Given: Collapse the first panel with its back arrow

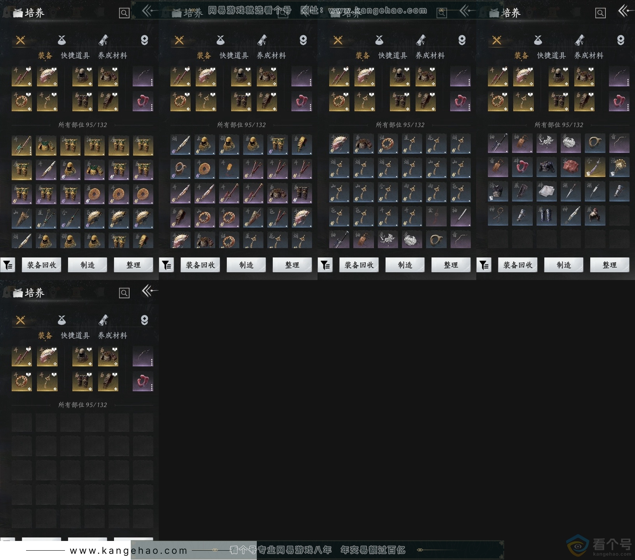Looking at the screenshot, I should 149,11.
